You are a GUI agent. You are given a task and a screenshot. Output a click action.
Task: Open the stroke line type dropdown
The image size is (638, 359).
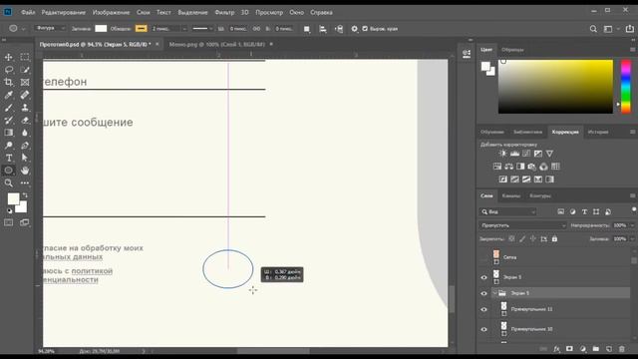(x=202, y=29)
